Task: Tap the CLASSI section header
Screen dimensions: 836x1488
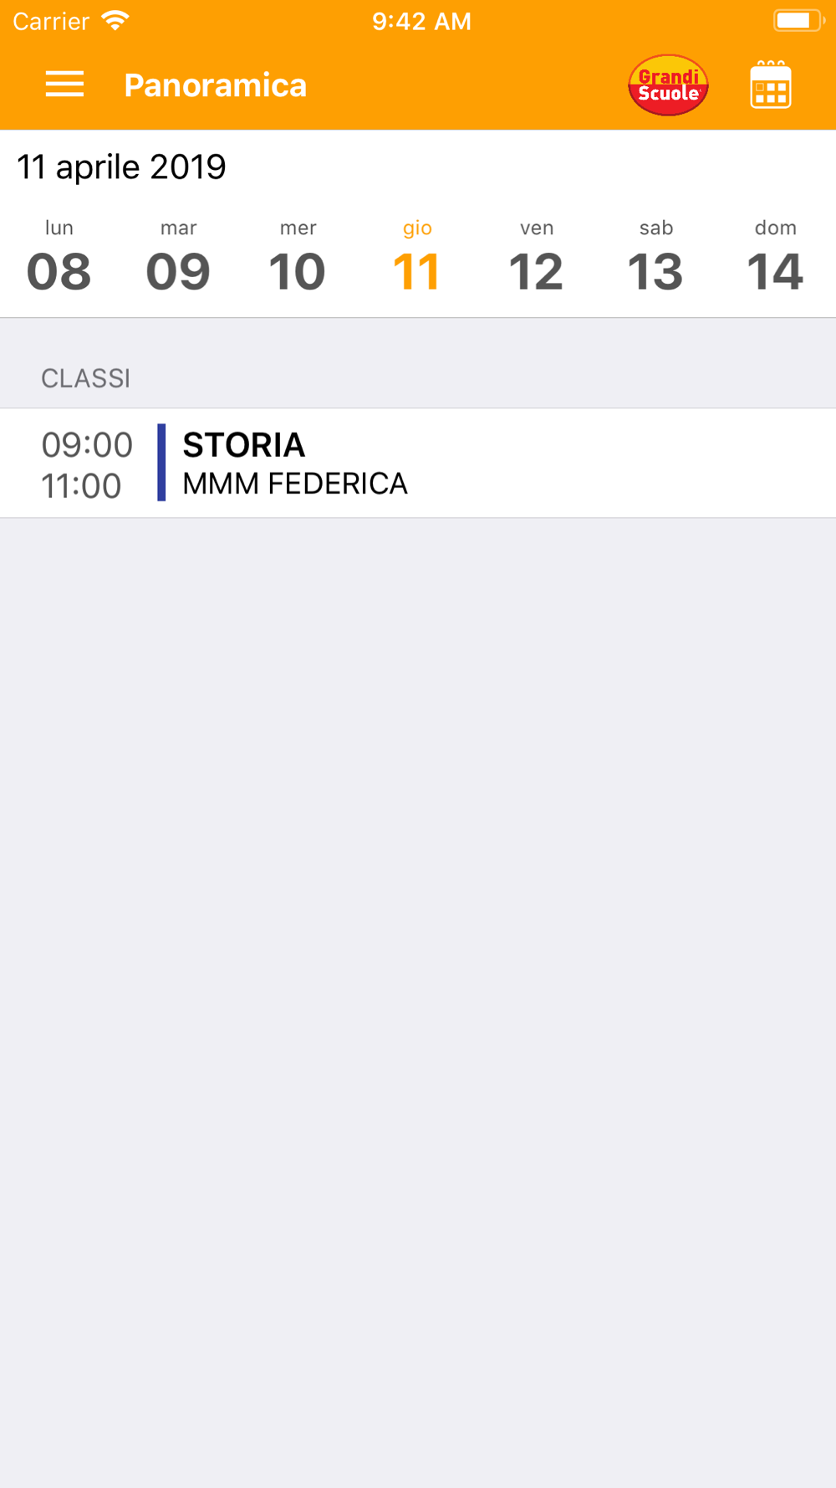Action: pos(86,378)
